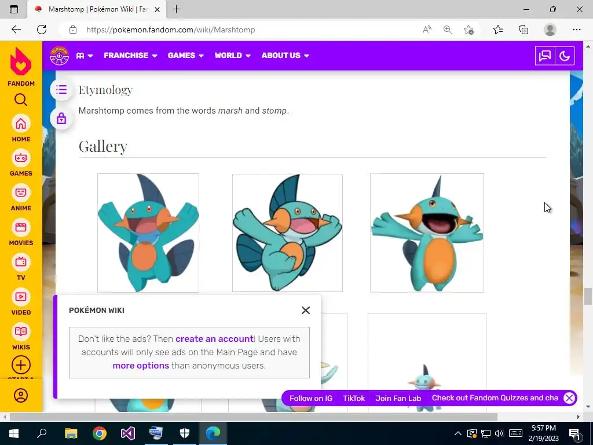Viewport: 593px width, 445px height.
Task: Start a wiki with the plus icon
Action: click(x=21, y=365)
